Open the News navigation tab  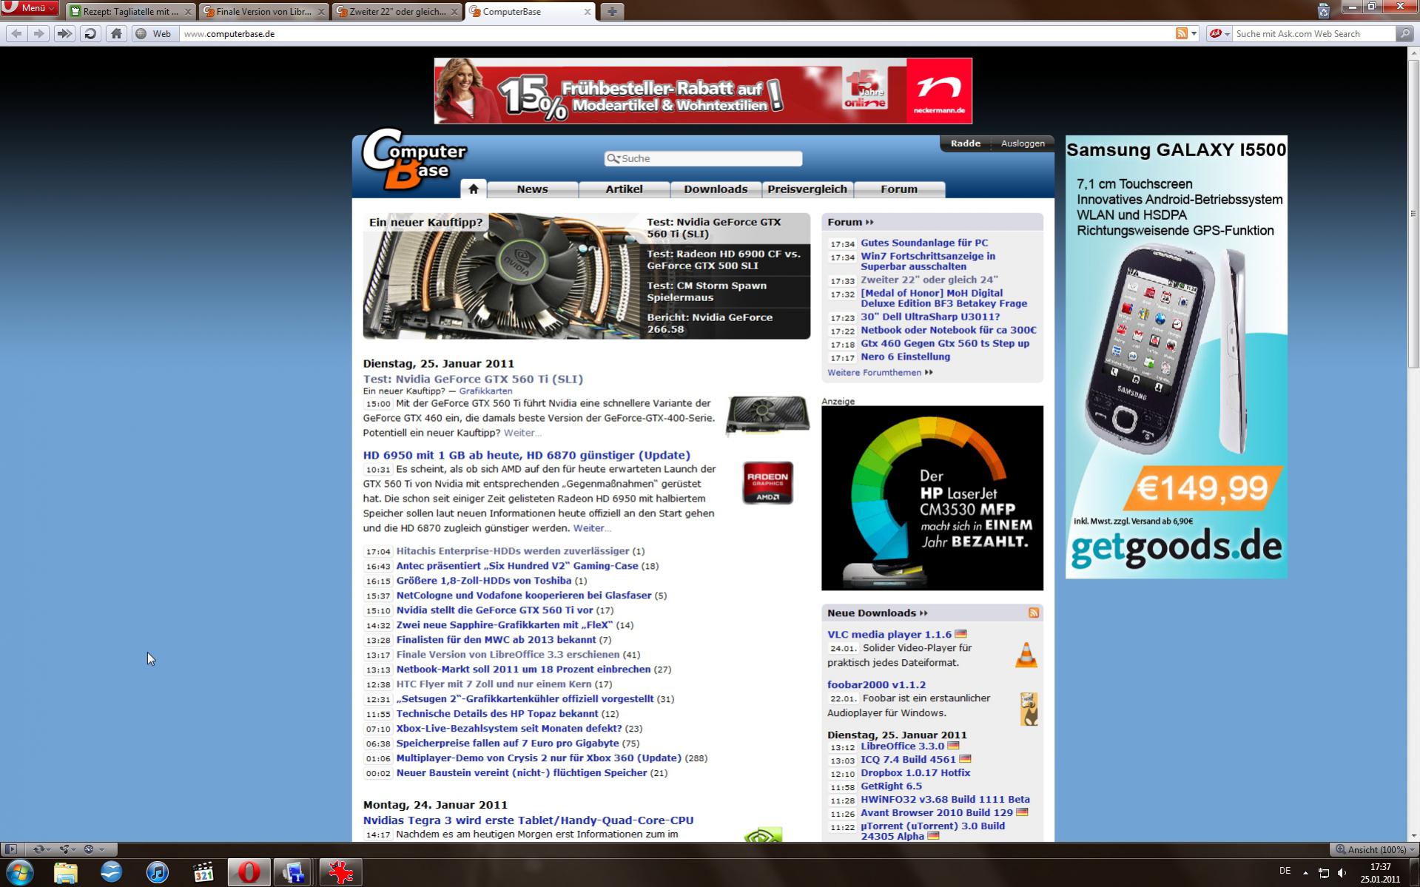pyautogui.click(x=532, y=189)
